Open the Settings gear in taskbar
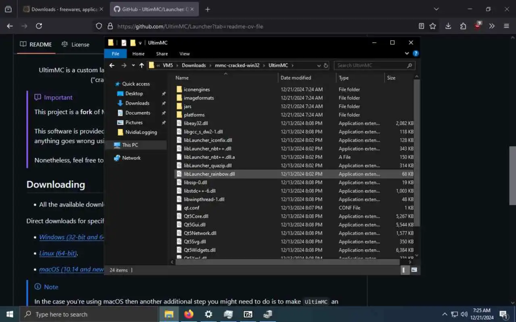516x322 pixels. [208, 314]
